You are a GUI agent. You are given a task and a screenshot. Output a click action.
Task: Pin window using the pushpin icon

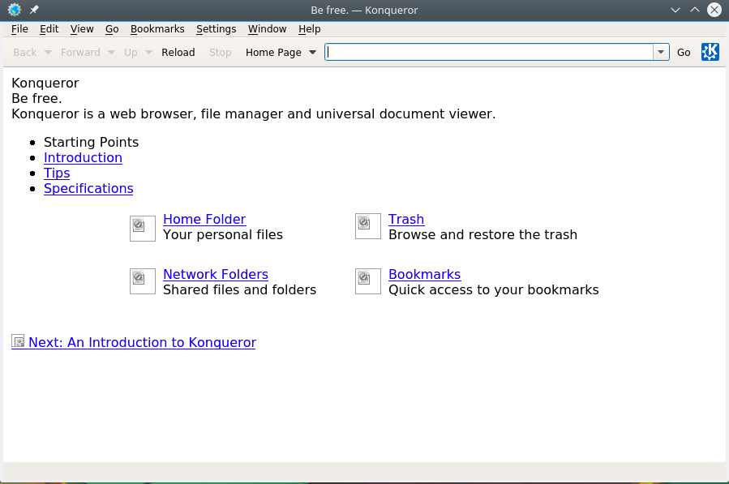tap(34, 10)
